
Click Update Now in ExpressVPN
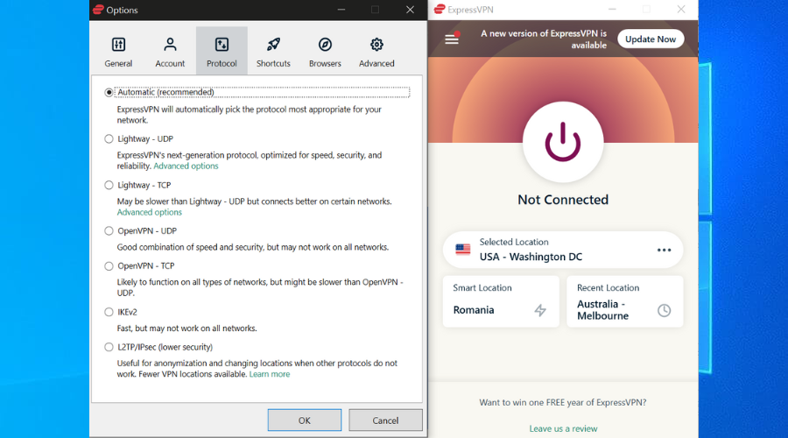(x=651, y=39)
